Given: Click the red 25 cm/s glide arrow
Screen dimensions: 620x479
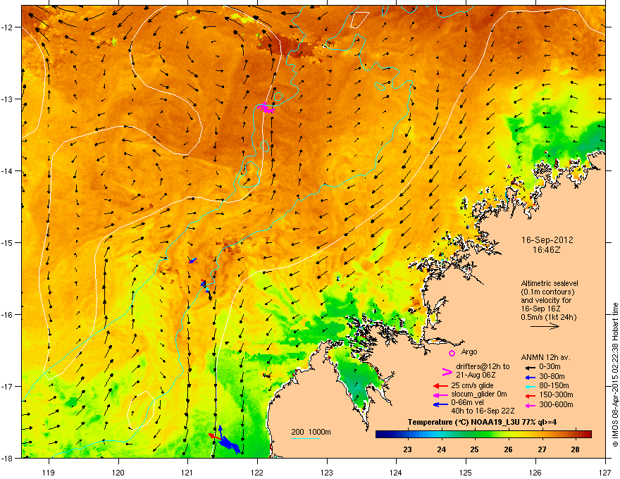Looking at the screenshot, I should click(x=440, y=386).
